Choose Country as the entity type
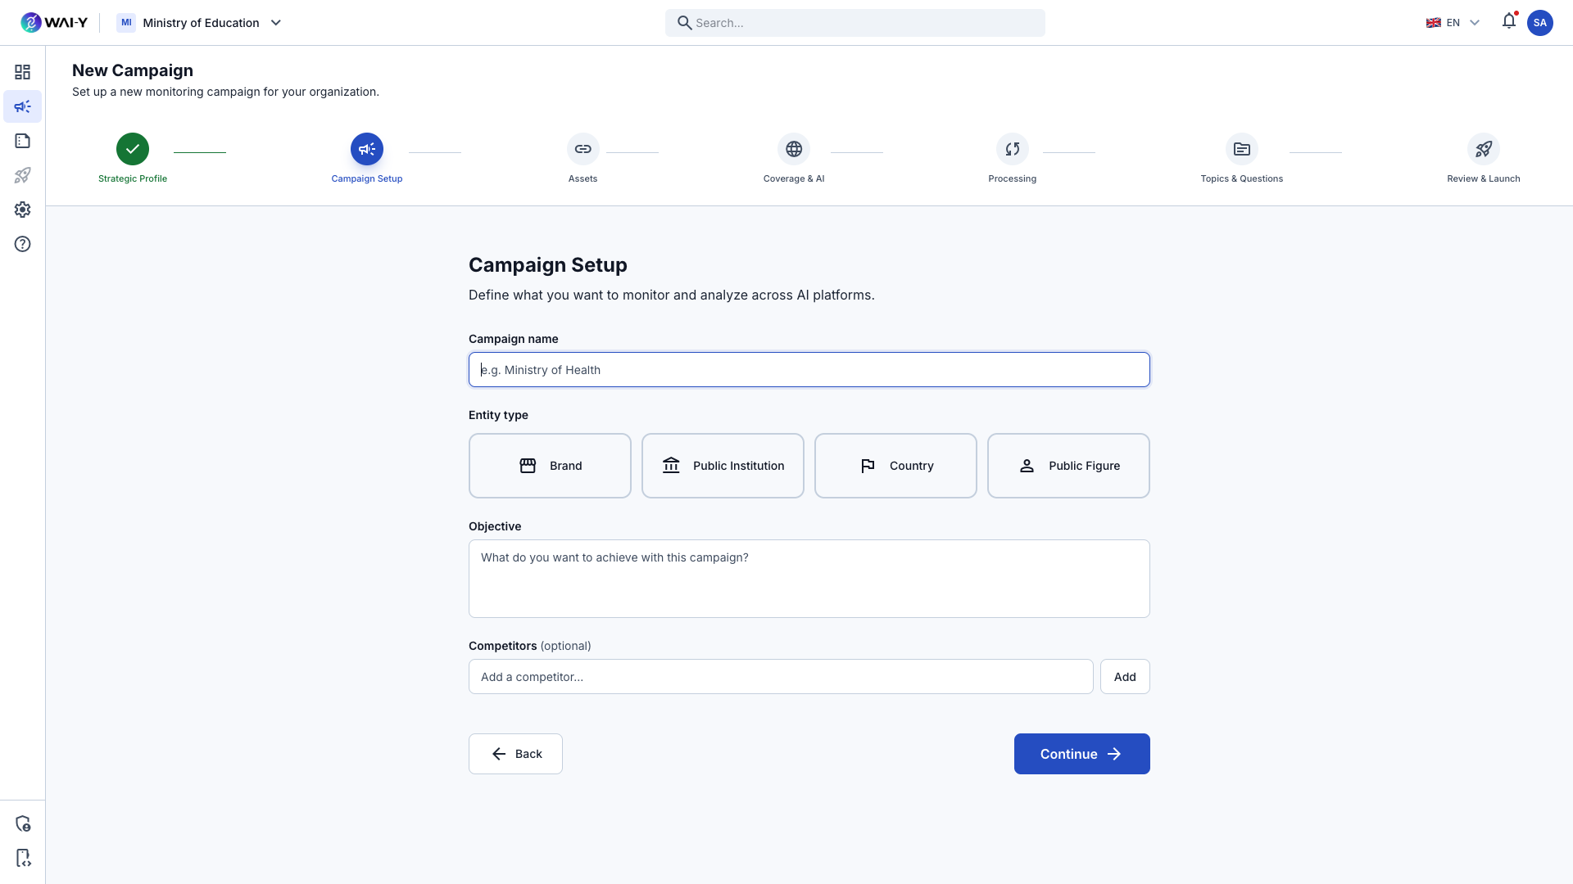This screenshot has height=884, width=1573. coord(895,466)
